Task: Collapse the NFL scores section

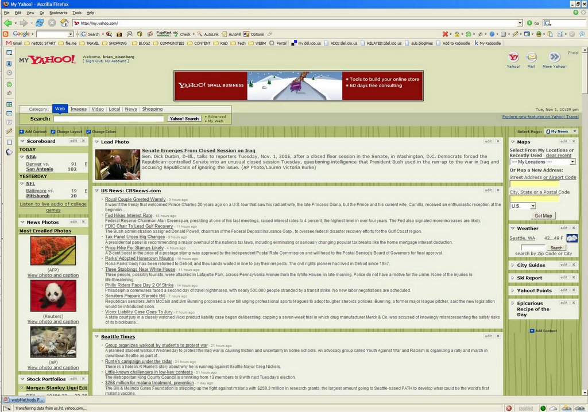Action: 22,184
